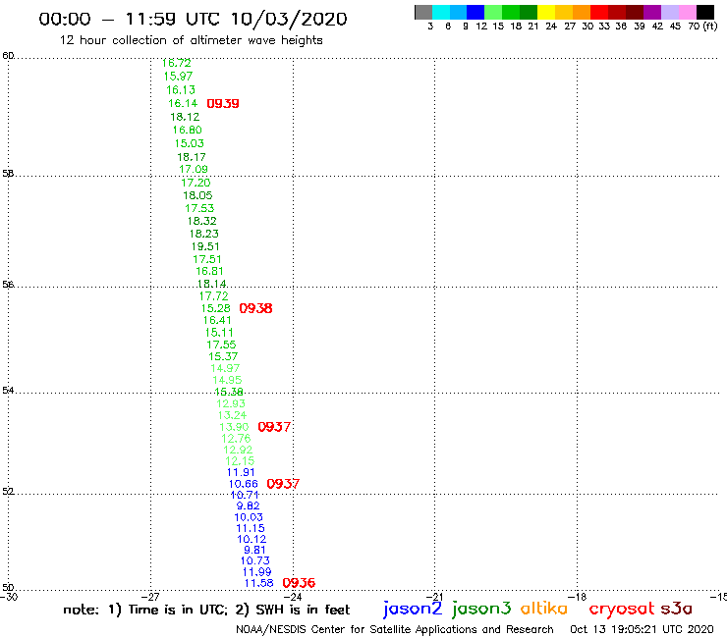Select the altika satellite label
Image resolution: width=727 pixels, height=638 pixels.
pos(544,609)
